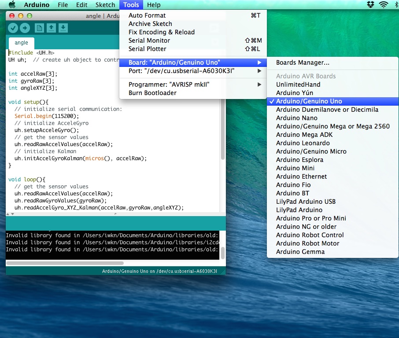
Task: Select the Arduino Yún board
Action: pos(332,93)
